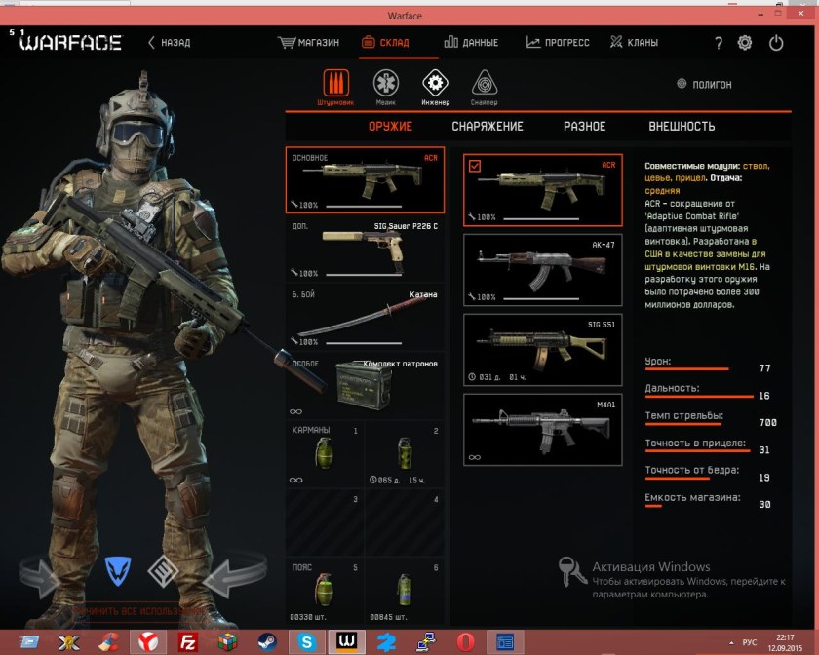Go back with Назад button
This screenshot has height=655, width=819.
(170, 42)
